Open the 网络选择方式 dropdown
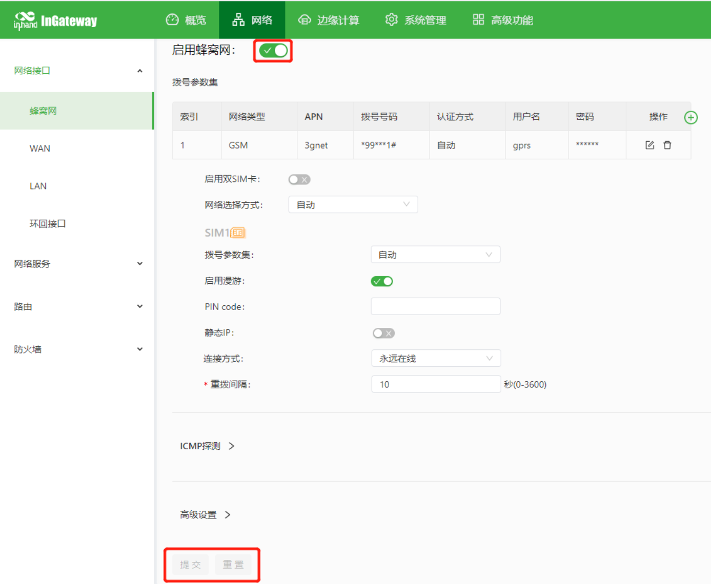711x584 pixels. click(353, 204)
